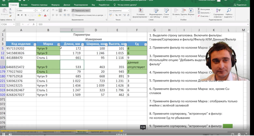Open the Данные ribbon tab
Viewport: 254px width, 136px height.
click(x=67, y=5)
